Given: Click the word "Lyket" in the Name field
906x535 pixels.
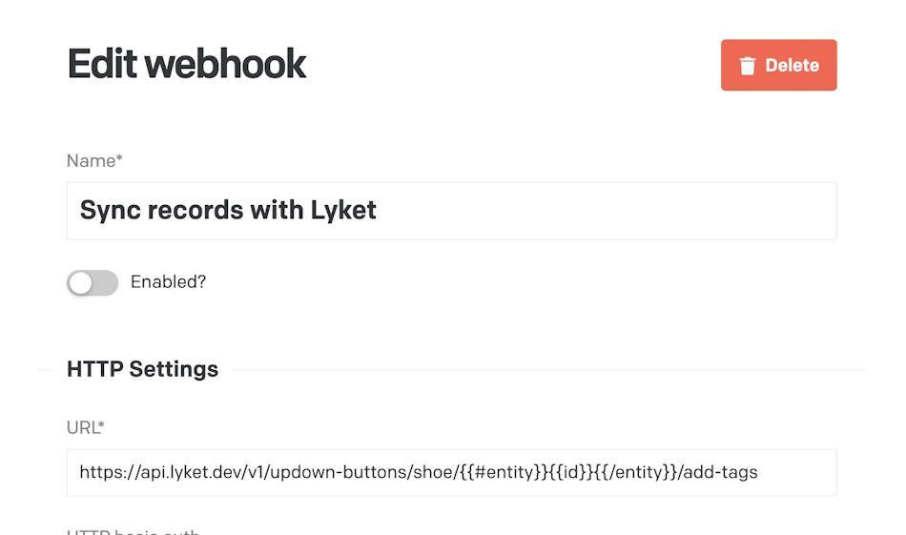Looking at the screenshot, I should (x=343, y=211).
